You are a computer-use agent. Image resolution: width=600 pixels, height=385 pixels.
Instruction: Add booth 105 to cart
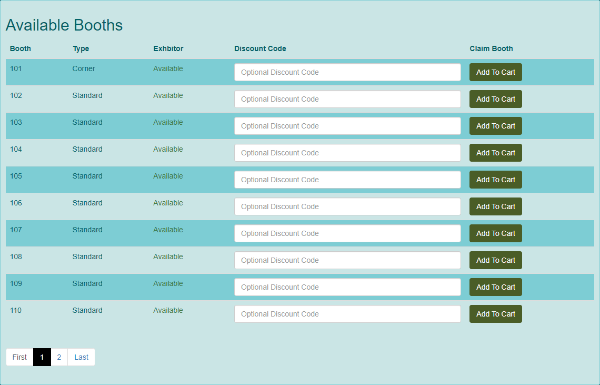(496, 179)
